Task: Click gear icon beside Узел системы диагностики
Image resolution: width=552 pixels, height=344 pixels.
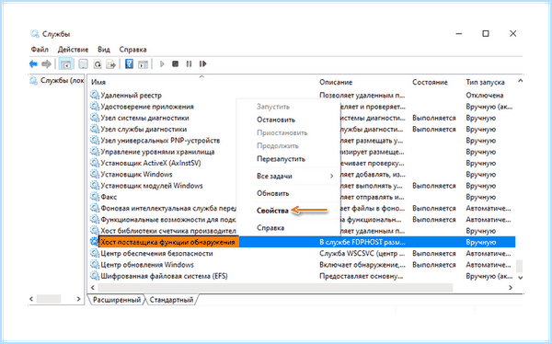Action: [95, 118]
